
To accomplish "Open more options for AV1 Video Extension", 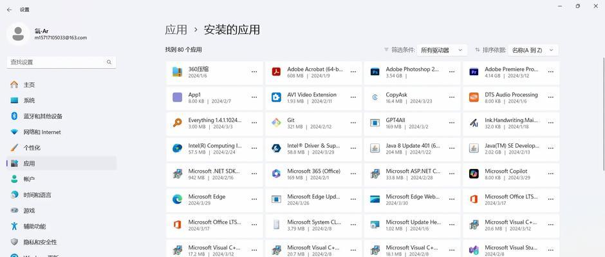I will 353,97.
